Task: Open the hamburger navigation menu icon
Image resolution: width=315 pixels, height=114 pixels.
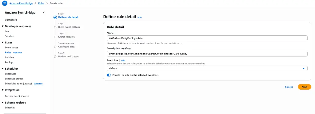Action: (x=5, y=3)
